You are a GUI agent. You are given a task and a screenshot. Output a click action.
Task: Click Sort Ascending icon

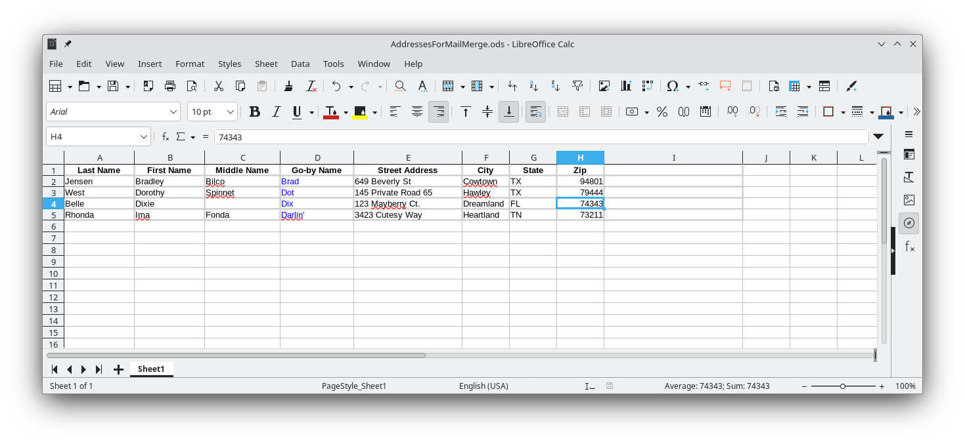tap(533, 86)
